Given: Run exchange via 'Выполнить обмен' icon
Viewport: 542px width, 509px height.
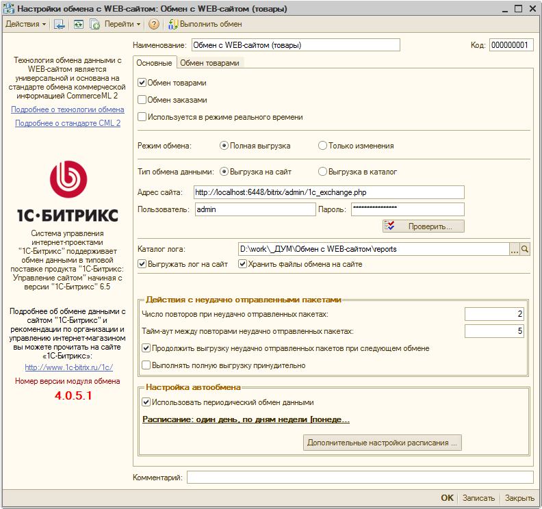Looking at the screenshot, I should [x=205, y=24].
